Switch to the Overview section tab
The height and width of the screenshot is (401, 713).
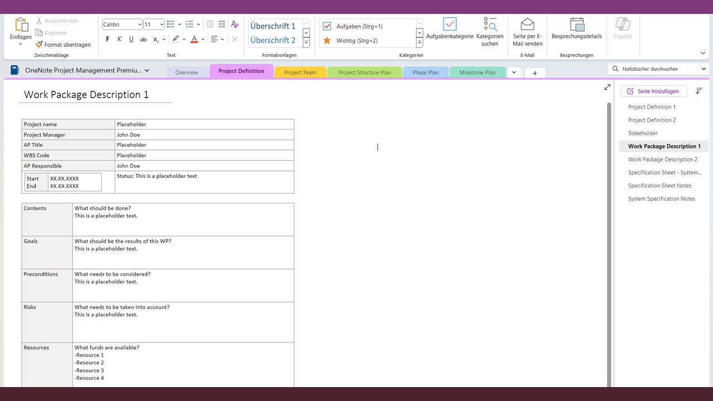187,72
